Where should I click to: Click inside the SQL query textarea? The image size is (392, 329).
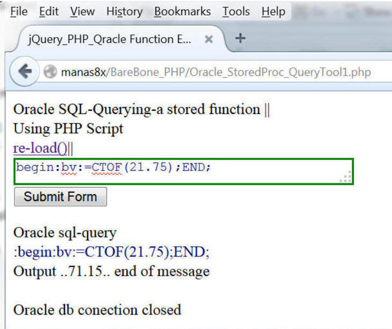pyautogui.click(x=184, y=171)
